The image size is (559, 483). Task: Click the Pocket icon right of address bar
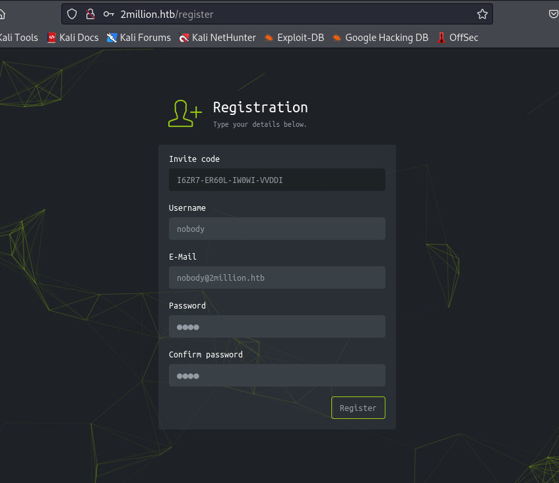(x=553, y=14)
